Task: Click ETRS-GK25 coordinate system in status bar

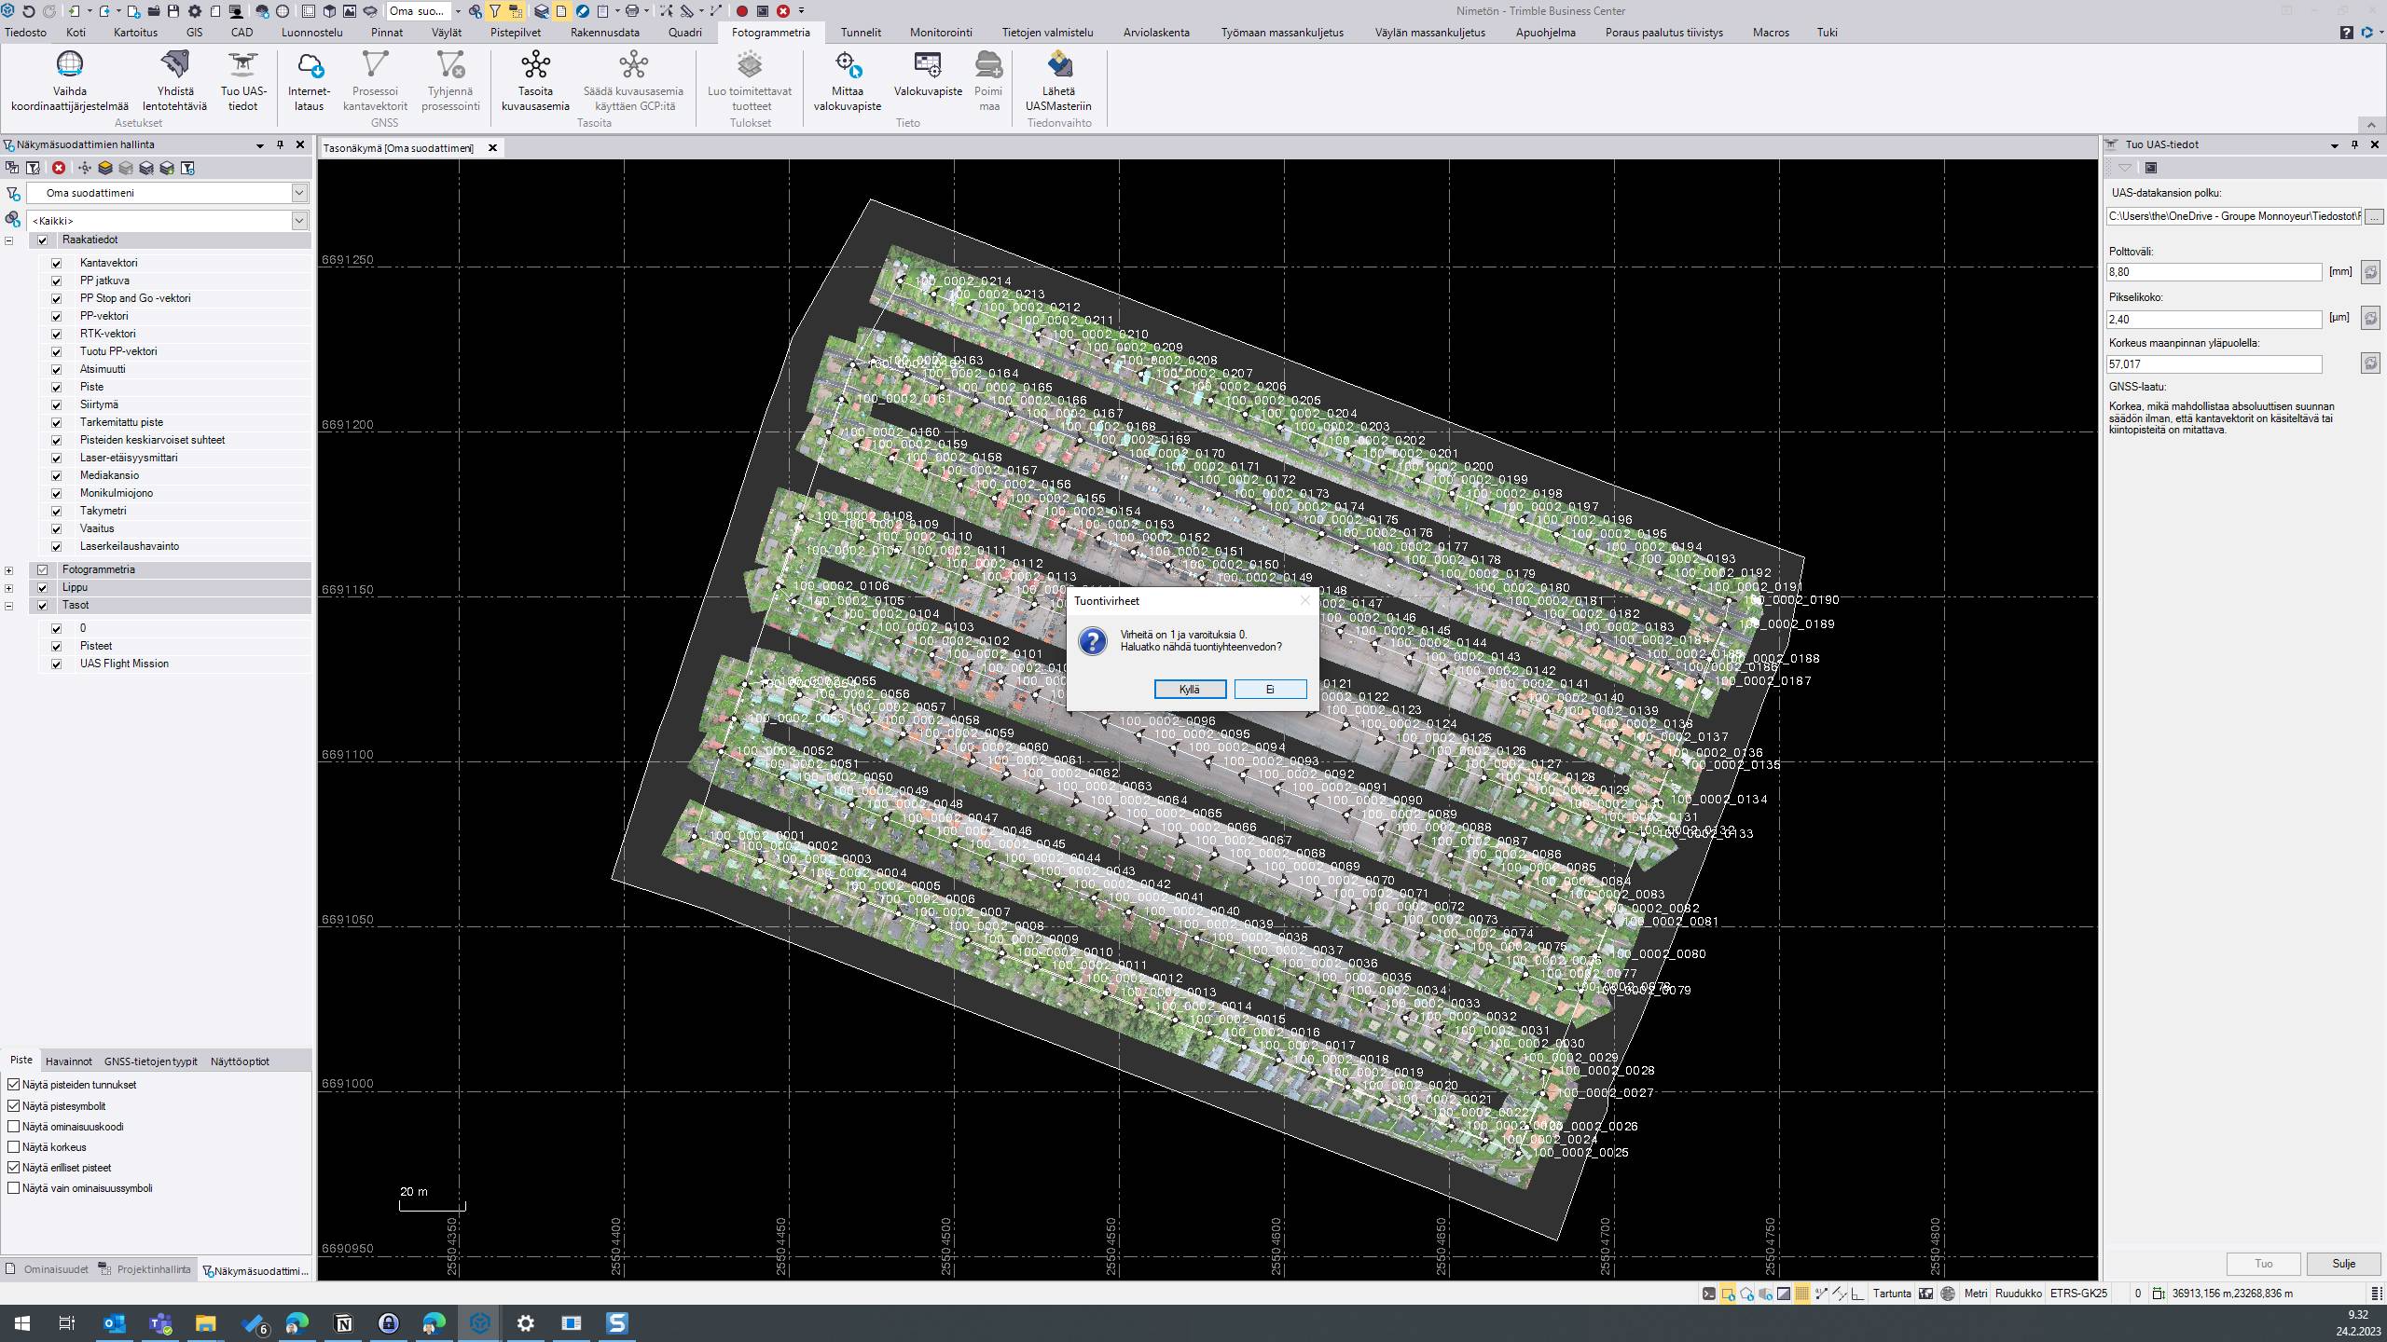Action: tap(2078, 1294)
